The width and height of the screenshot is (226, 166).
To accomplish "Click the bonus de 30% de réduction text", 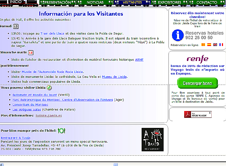I will (198, 70).
